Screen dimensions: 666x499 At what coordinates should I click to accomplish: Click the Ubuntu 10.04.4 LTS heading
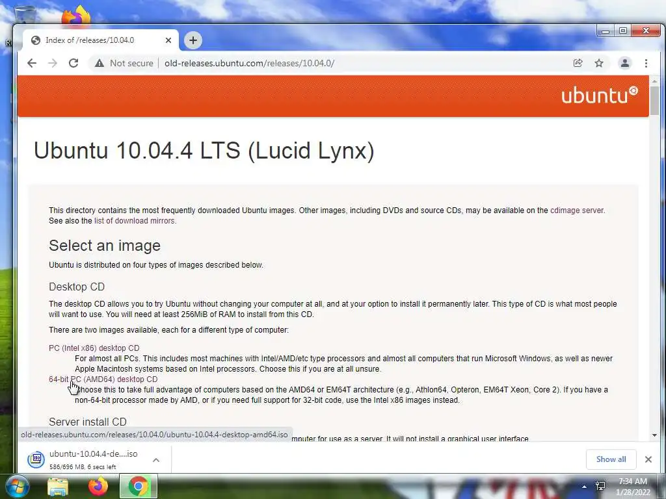204,151
